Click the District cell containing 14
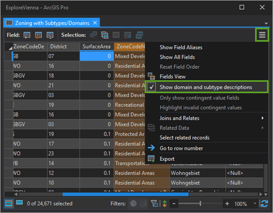273x213 pixels. tap(63, 163)
